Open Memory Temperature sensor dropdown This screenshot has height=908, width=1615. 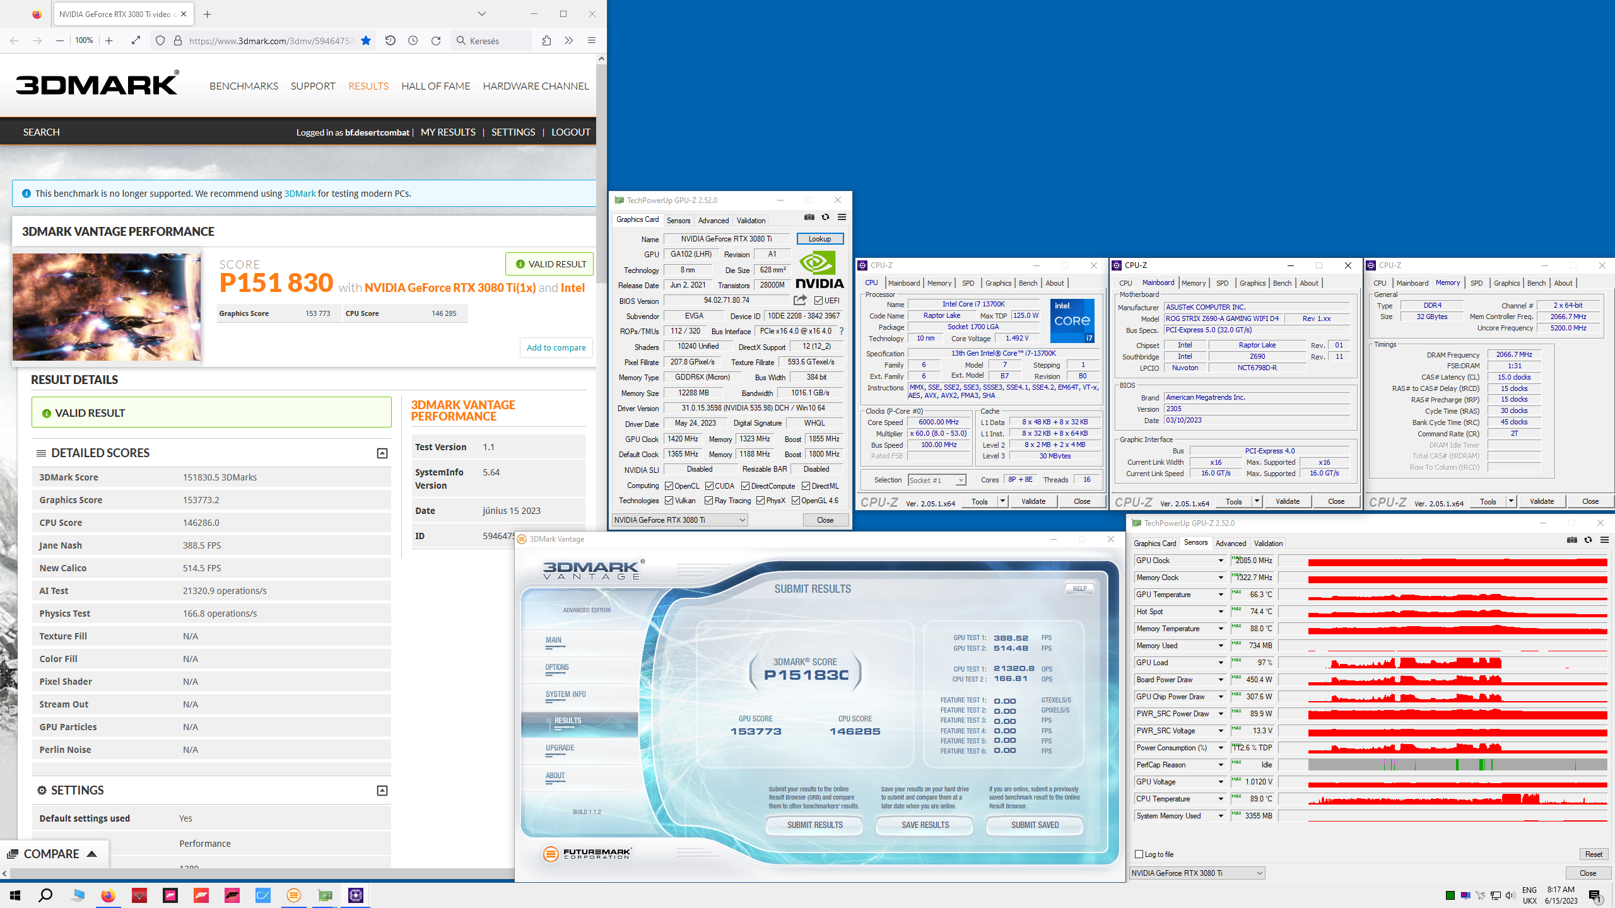1220,629
